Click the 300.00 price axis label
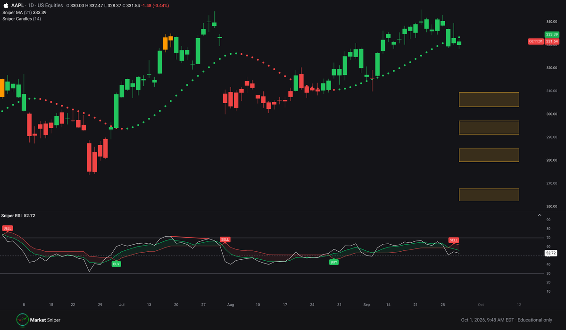Viewport: 566px width, 330px height. pyautogui.click(x=552, y=114)
